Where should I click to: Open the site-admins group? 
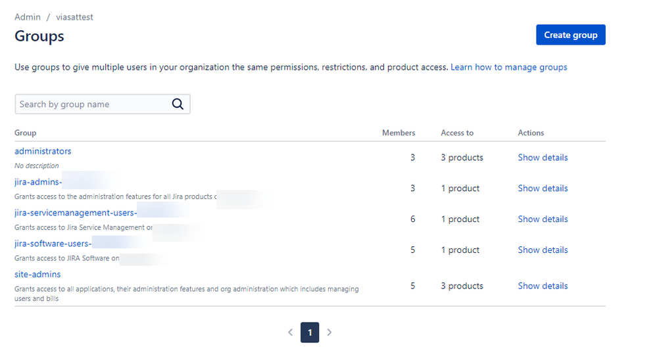[x=37, y=274]
